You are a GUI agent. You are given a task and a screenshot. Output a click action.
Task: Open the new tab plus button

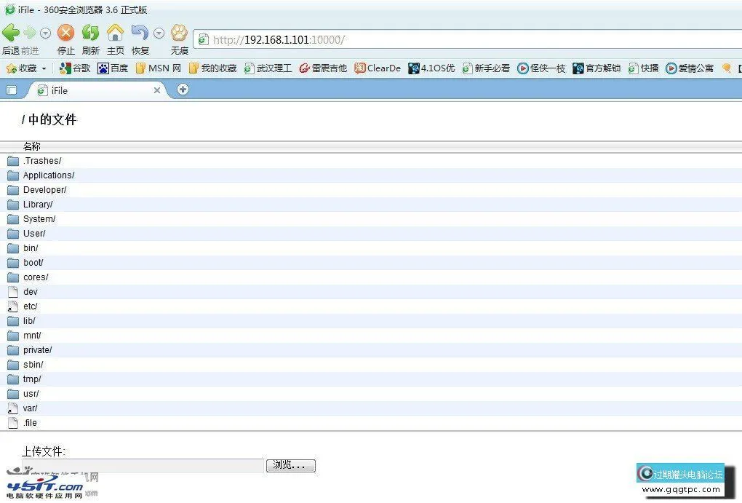click(183, 90)
